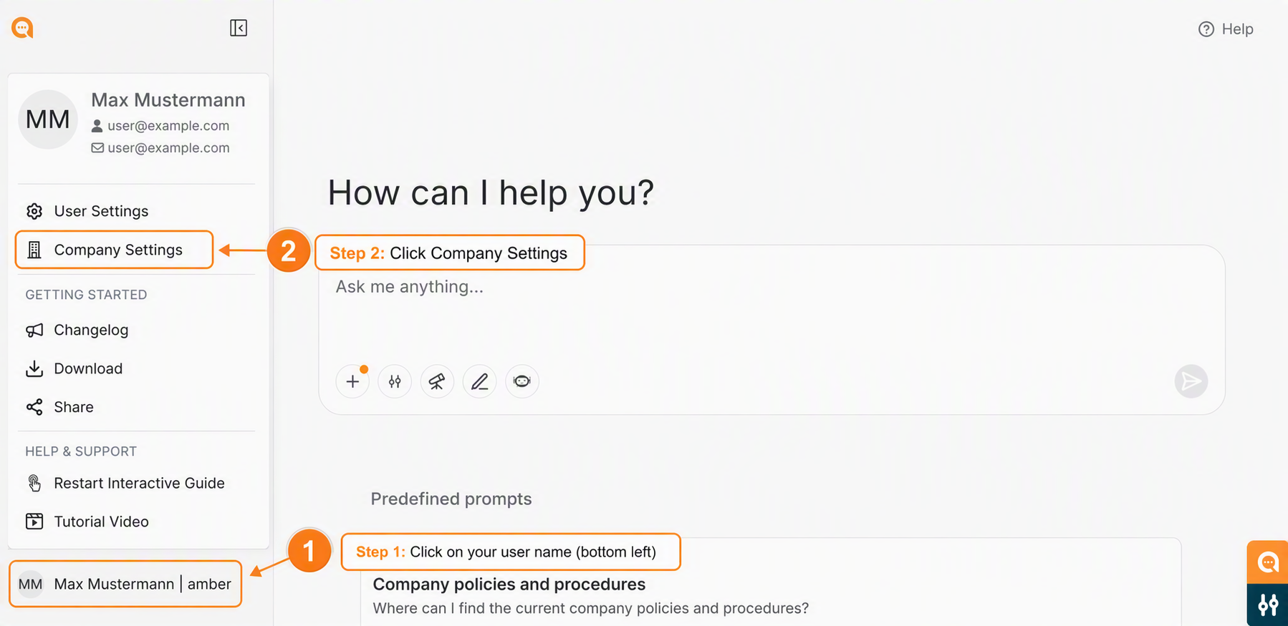Click the amber logo at top left

coord(22,28)
